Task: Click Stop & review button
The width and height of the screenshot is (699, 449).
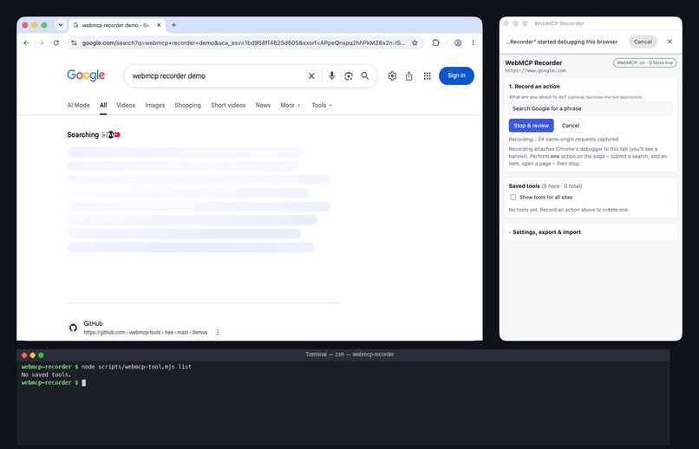Action: (531, 126)
